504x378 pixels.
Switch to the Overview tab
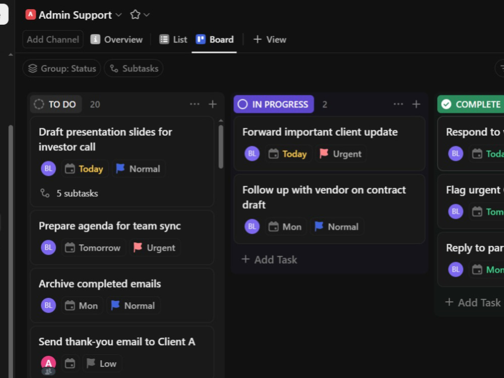coord(116,39)
